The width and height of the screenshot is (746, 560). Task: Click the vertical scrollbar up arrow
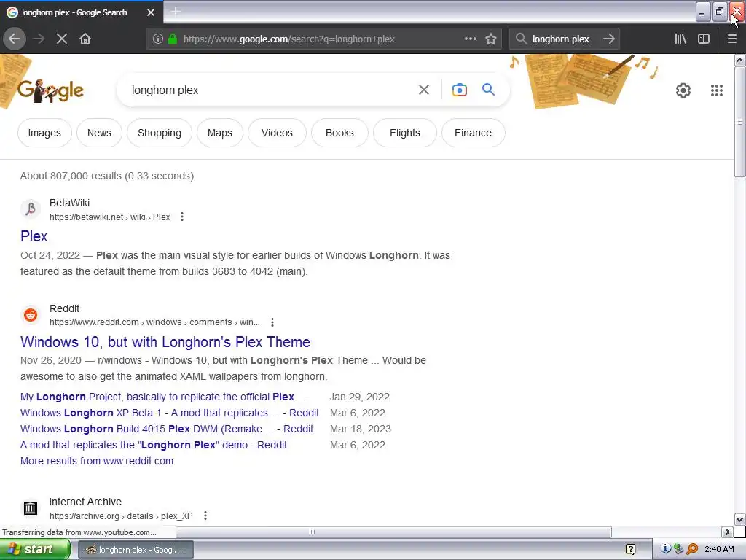pyautogui.click(x=740, y=61)
